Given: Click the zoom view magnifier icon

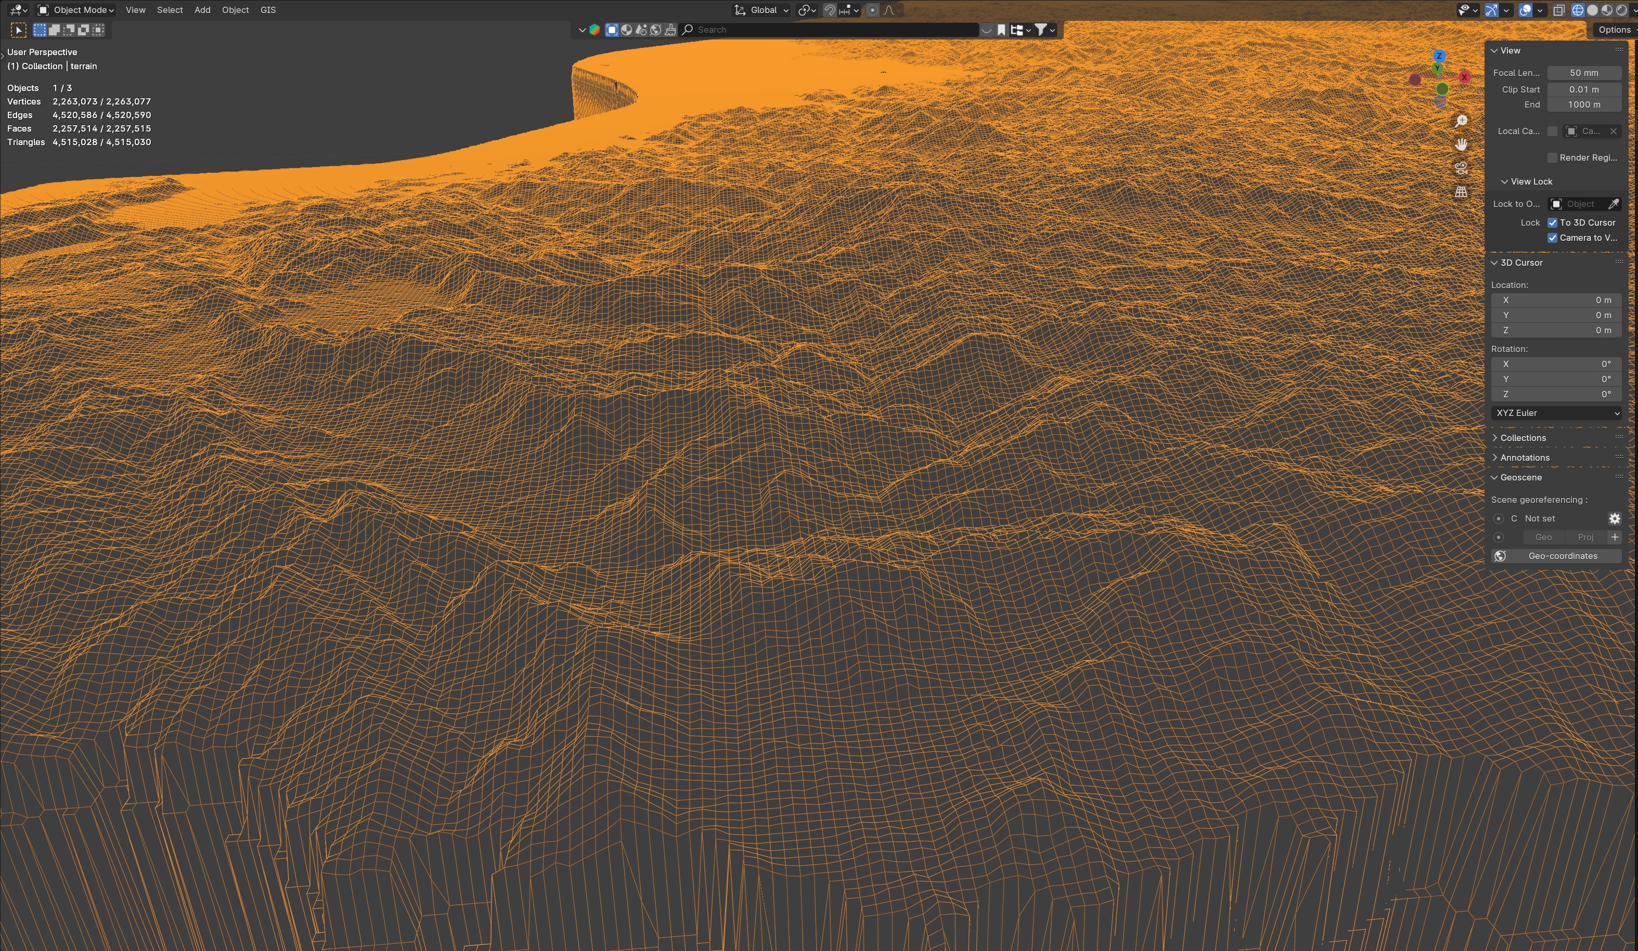Looking at the screenshot, I should 1461,121.
